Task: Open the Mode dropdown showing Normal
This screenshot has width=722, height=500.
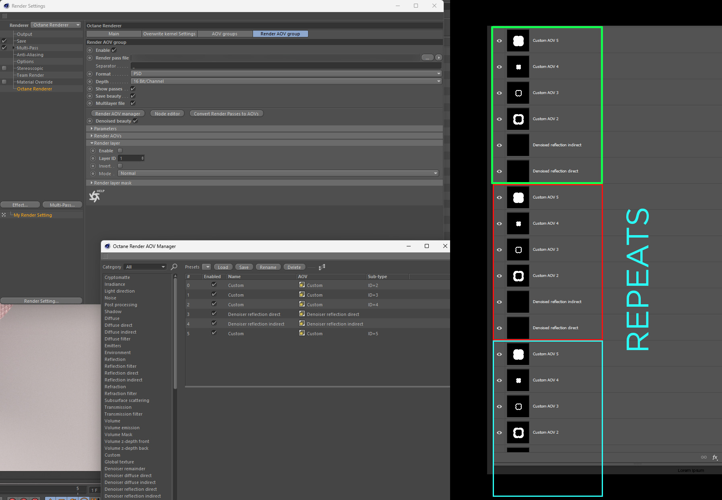Action: pos(278,173)
